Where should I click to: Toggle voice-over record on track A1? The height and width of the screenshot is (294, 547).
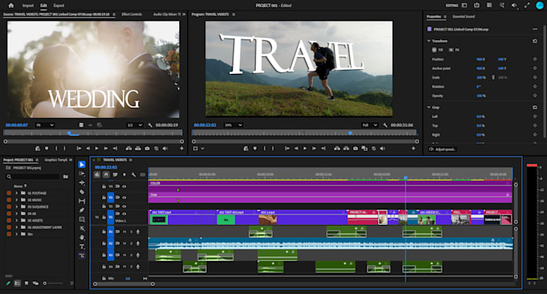138,231
